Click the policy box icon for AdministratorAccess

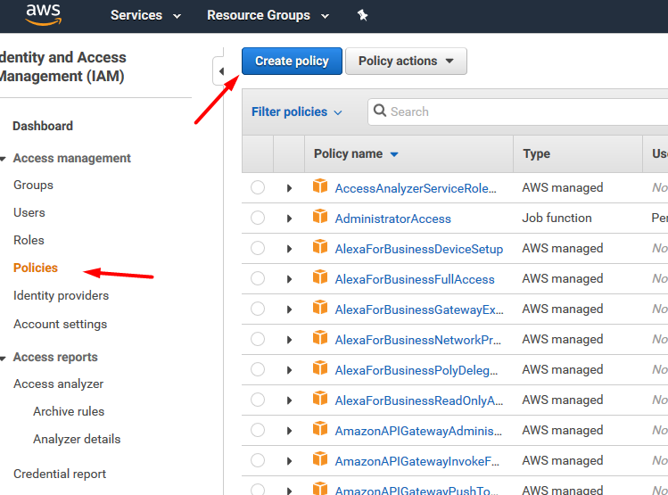320,217
